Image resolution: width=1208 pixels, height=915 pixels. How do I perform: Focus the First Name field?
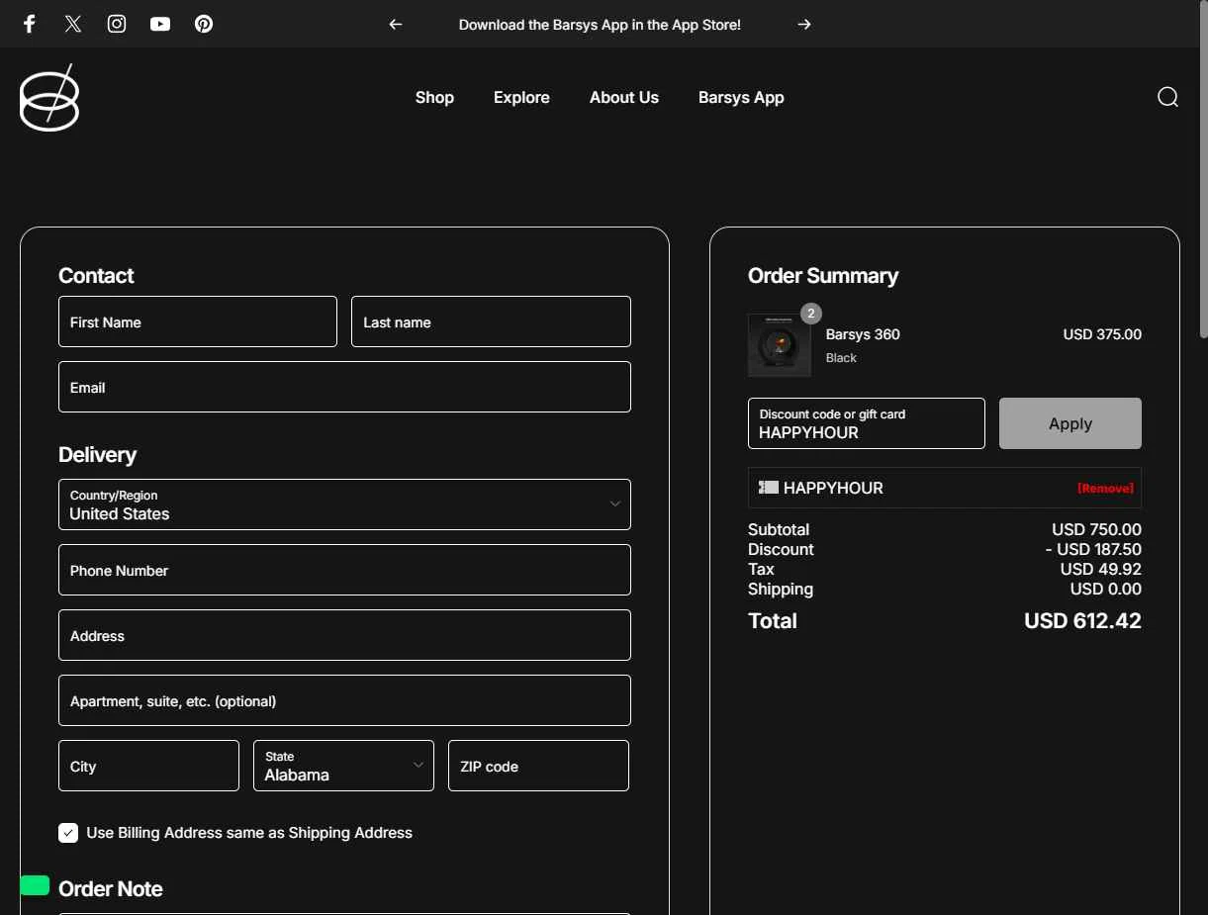click(198, 321)
